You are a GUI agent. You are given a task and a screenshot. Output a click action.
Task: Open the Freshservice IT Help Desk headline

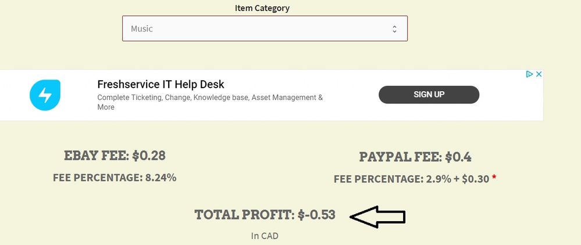tap(161, 85)
